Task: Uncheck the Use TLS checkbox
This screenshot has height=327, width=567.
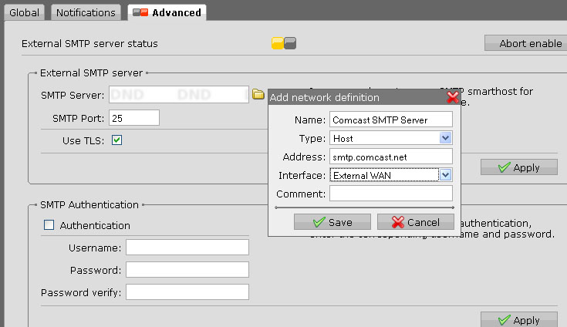Action: pos(117,140)
